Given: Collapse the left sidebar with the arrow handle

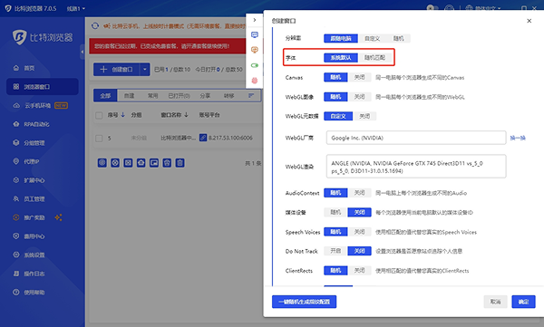Looking at the screenshot, I should (83, 52).
